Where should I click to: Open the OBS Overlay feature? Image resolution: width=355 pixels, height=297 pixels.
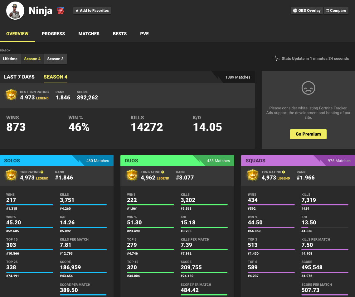(x=307, y=10)
